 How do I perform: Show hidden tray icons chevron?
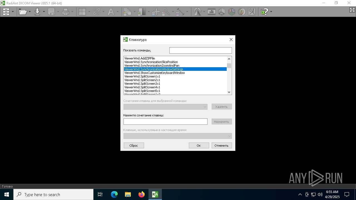pos(300,194)
